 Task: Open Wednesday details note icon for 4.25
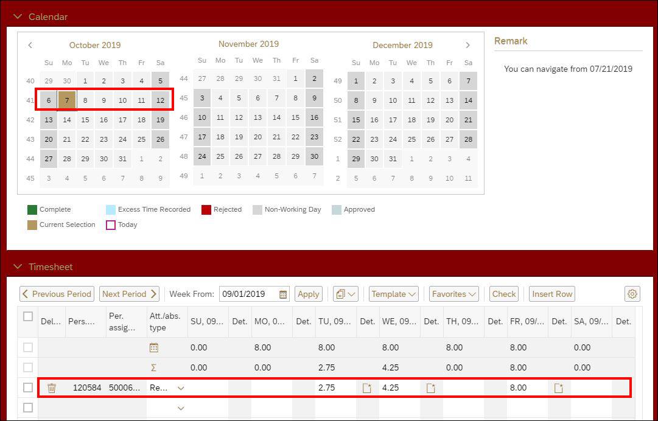[430, 388]
